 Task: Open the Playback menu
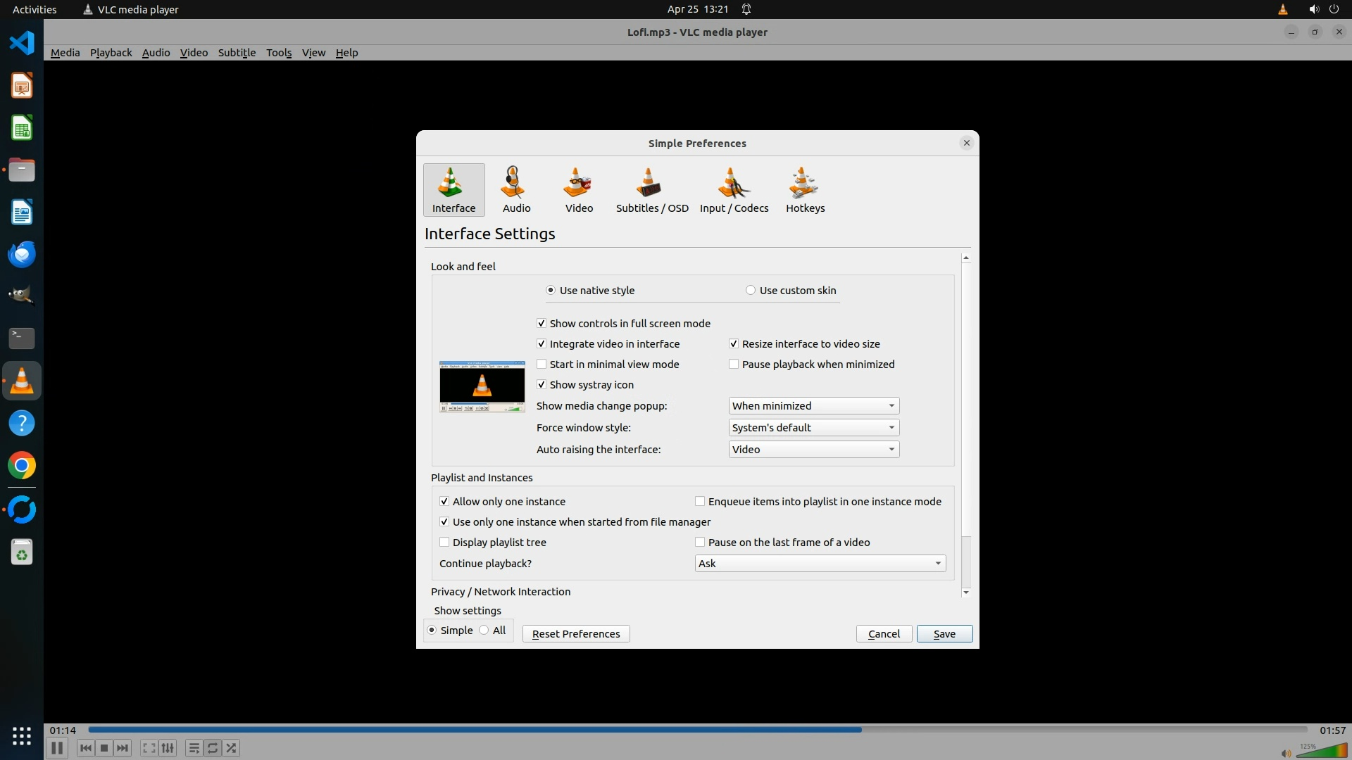tap(111, 53)
